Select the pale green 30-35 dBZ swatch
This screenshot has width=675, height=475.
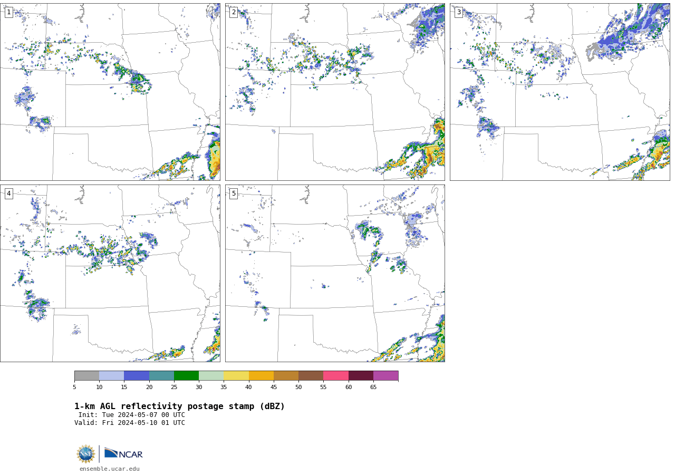(211, 376)
